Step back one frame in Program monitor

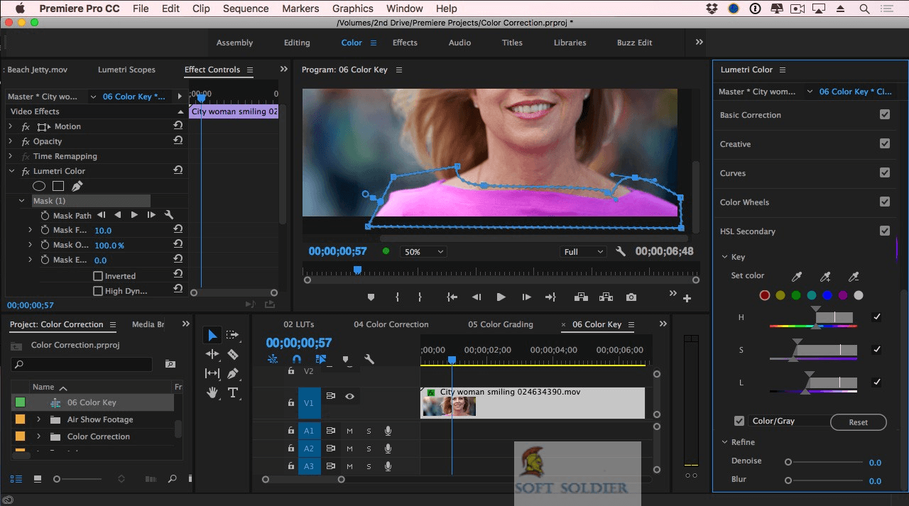point(477,297)
